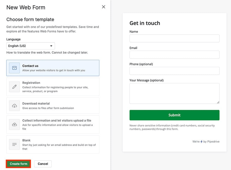231x170 pixels.
Task: Click the Create form button
Action: [18, 164]
